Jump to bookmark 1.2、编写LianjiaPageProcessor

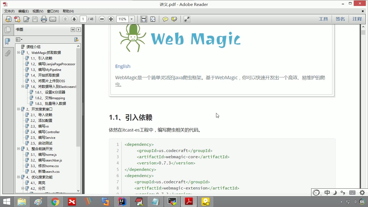tap(53, 64)
